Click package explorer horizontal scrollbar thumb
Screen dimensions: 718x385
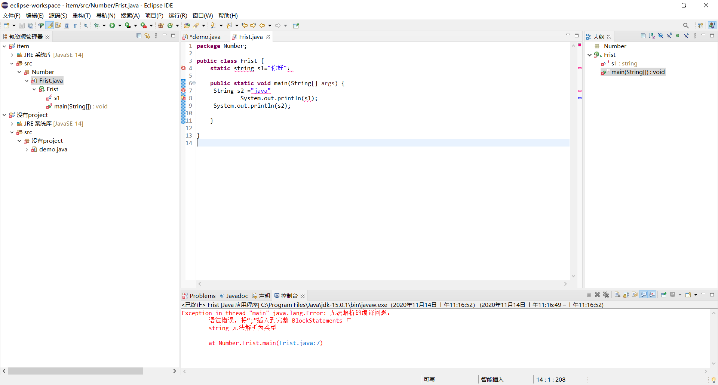tap(76, 371)
